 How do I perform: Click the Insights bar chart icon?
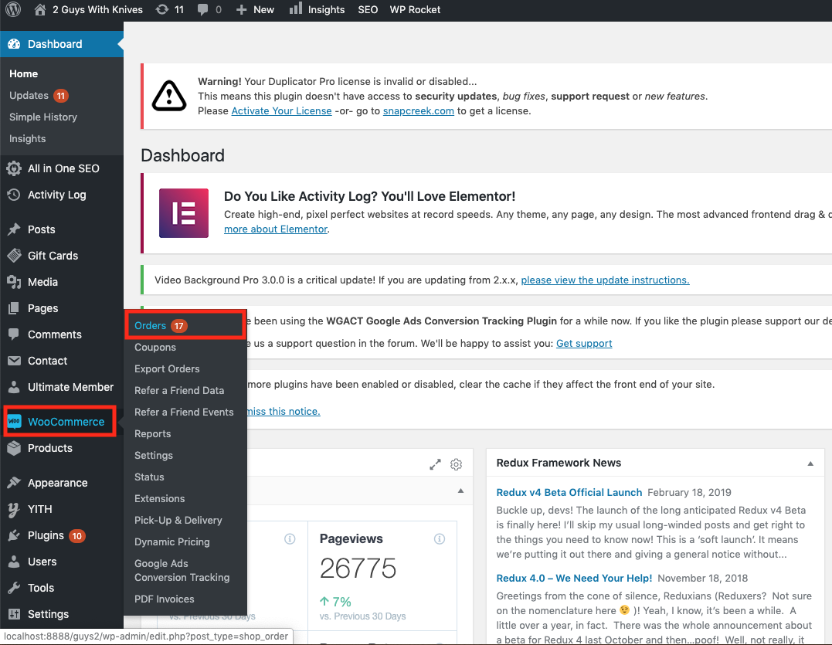[x=296, y=9]
